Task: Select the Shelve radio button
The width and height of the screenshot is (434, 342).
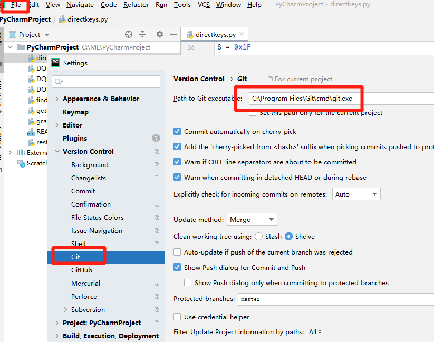Action: click(x=288, y=236)
